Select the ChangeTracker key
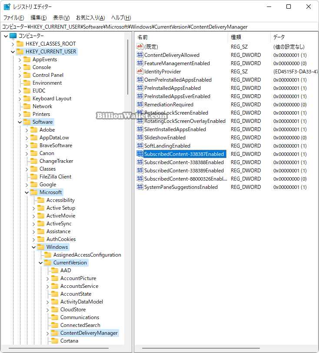The width and height of the screenshot is (319, 353). coord(56,161)
